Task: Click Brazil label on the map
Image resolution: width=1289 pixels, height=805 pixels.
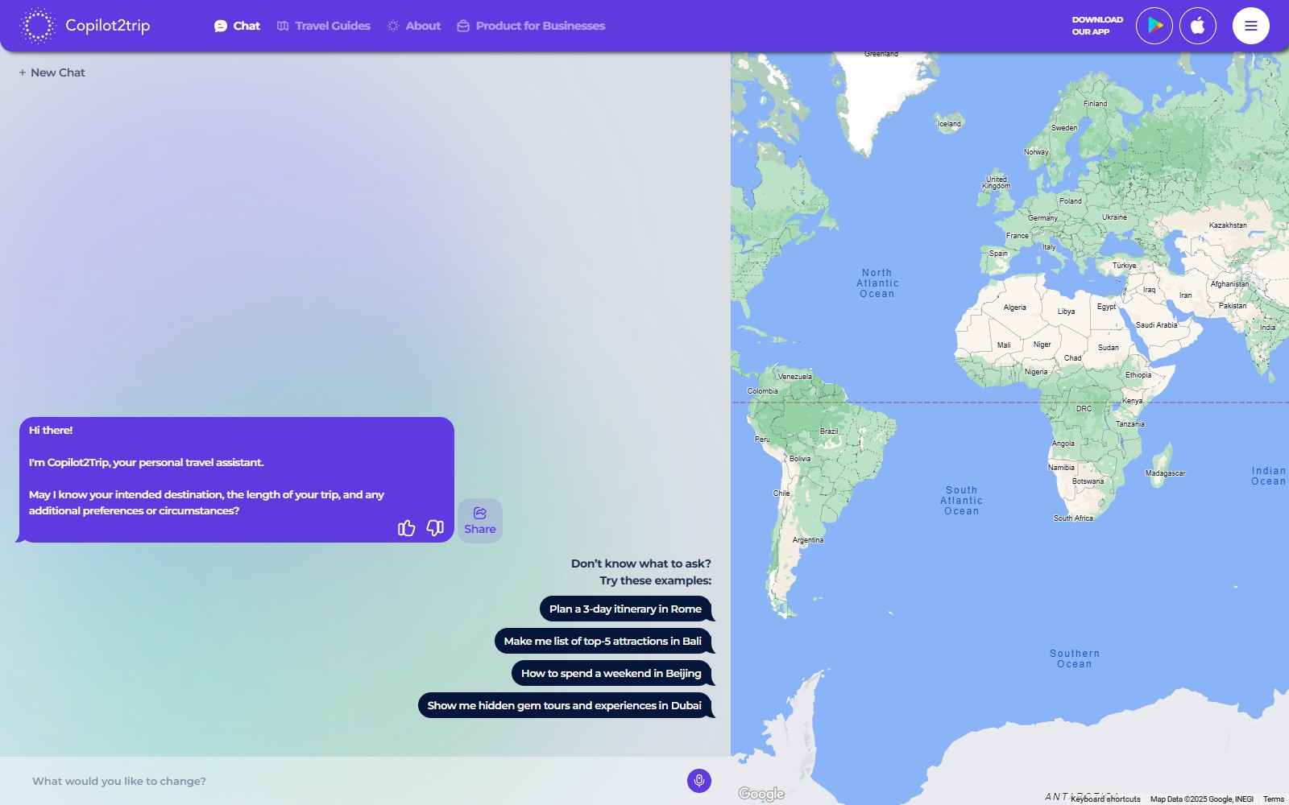Action: (x=829, y=431)
